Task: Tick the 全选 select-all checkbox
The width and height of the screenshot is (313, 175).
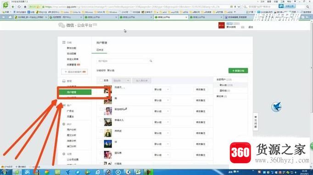Action: (101, 80)
